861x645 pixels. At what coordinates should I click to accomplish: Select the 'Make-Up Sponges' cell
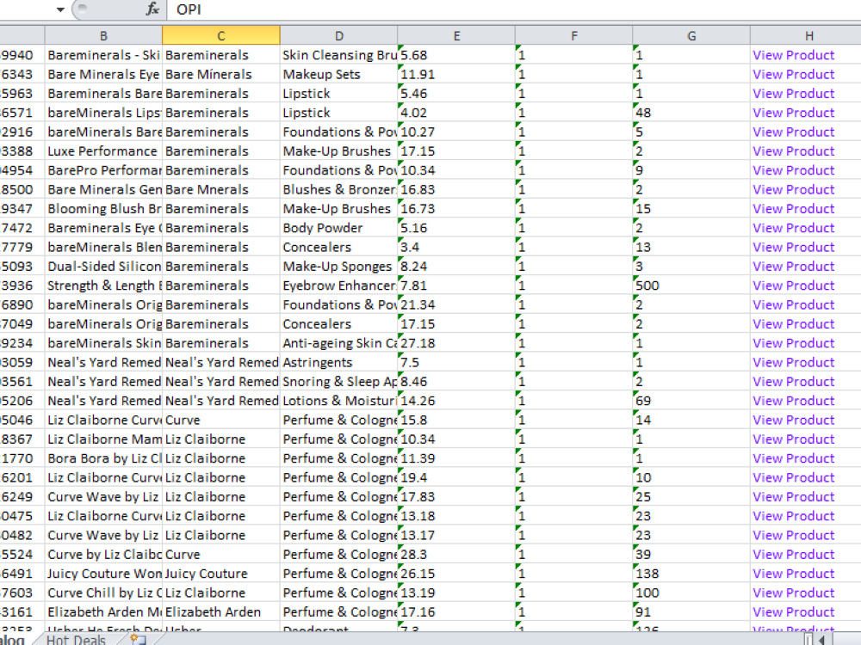tap(338, 266)
